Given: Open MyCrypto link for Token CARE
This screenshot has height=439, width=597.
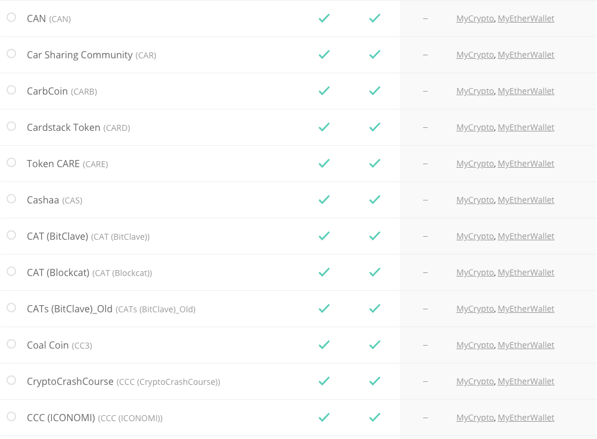Looking at the screenshot, I should pyautogui.click(x=475, y=164).
